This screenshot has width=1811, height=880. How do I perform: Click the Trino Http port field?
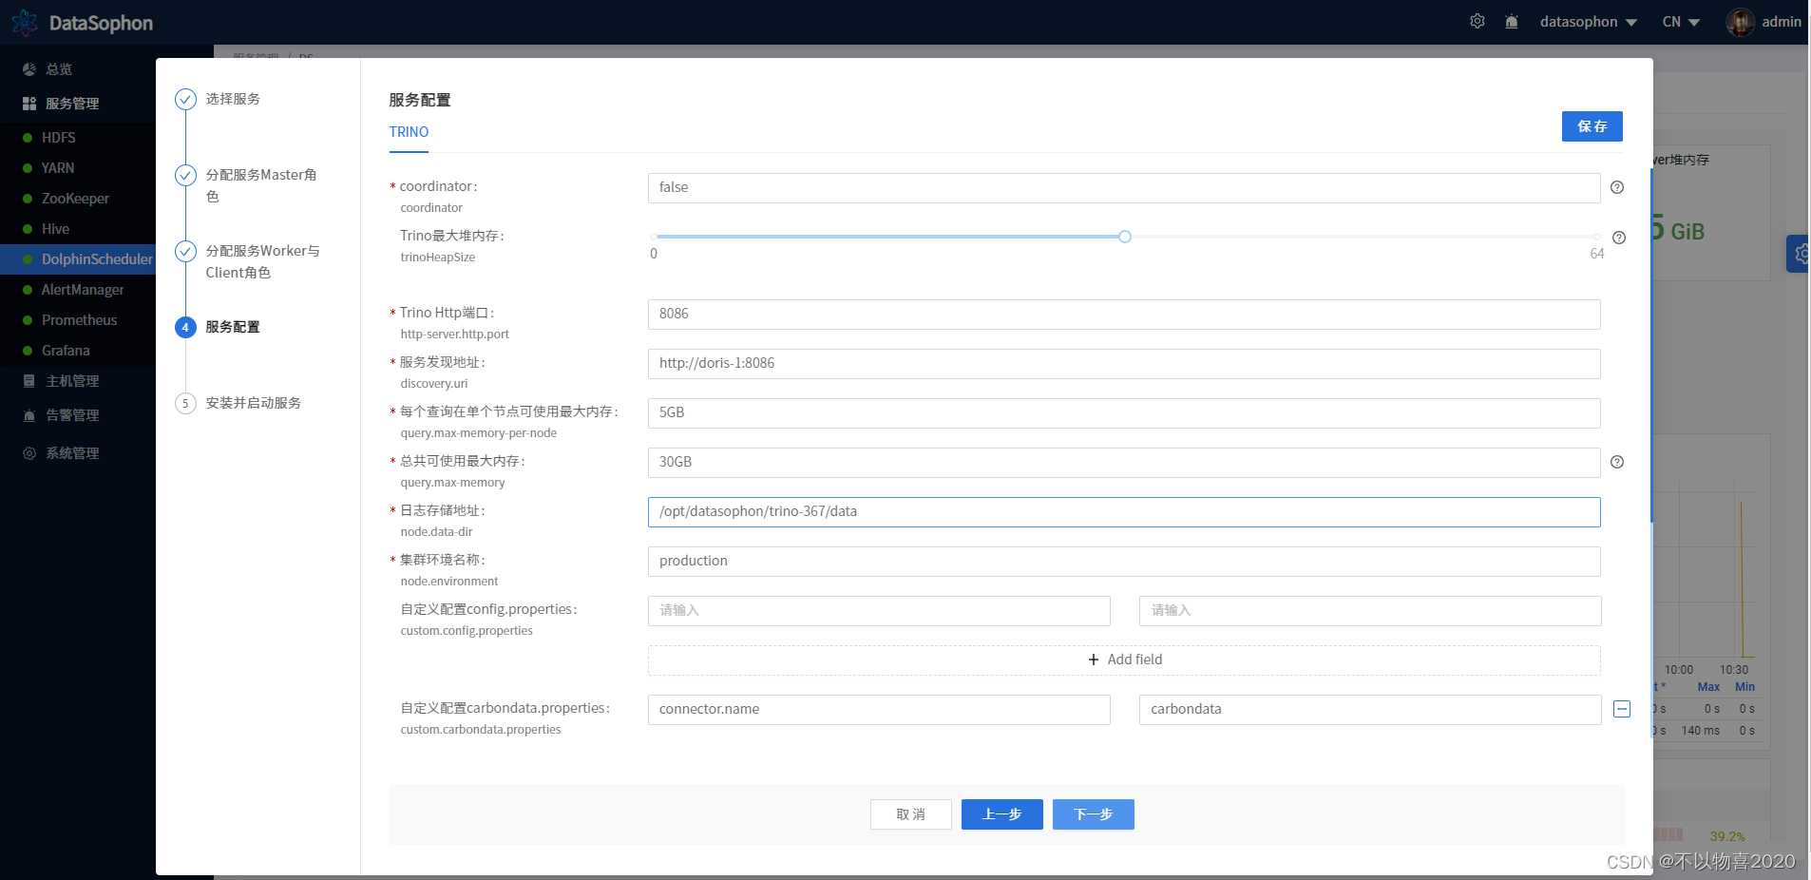pyautogui.click(x=1124, y=315)
